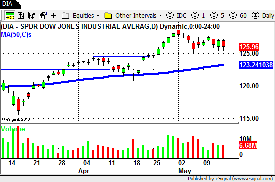Click the black plus add icon
275x182 pixels.
coord(54,16)
